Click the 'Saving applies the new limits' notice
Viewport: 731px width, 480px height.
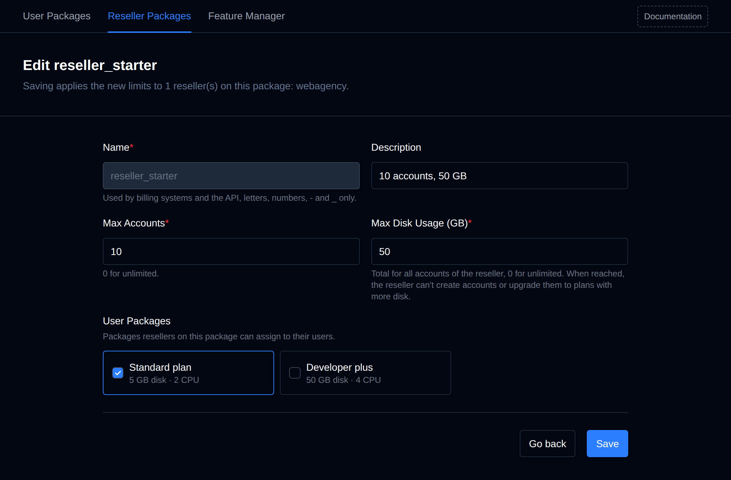[186, 86]
